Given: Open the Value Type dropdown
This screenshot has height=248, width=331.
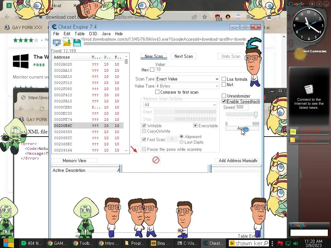Looking at the screenshot, I should (x=187, y=86).
